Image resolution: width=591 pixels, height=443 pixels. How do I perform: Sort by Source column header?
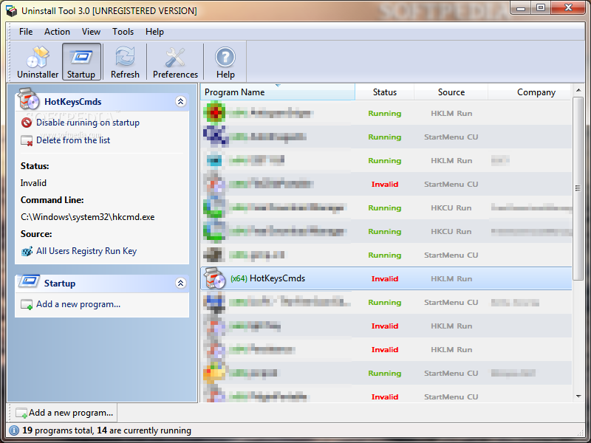[x=451, y=92]
